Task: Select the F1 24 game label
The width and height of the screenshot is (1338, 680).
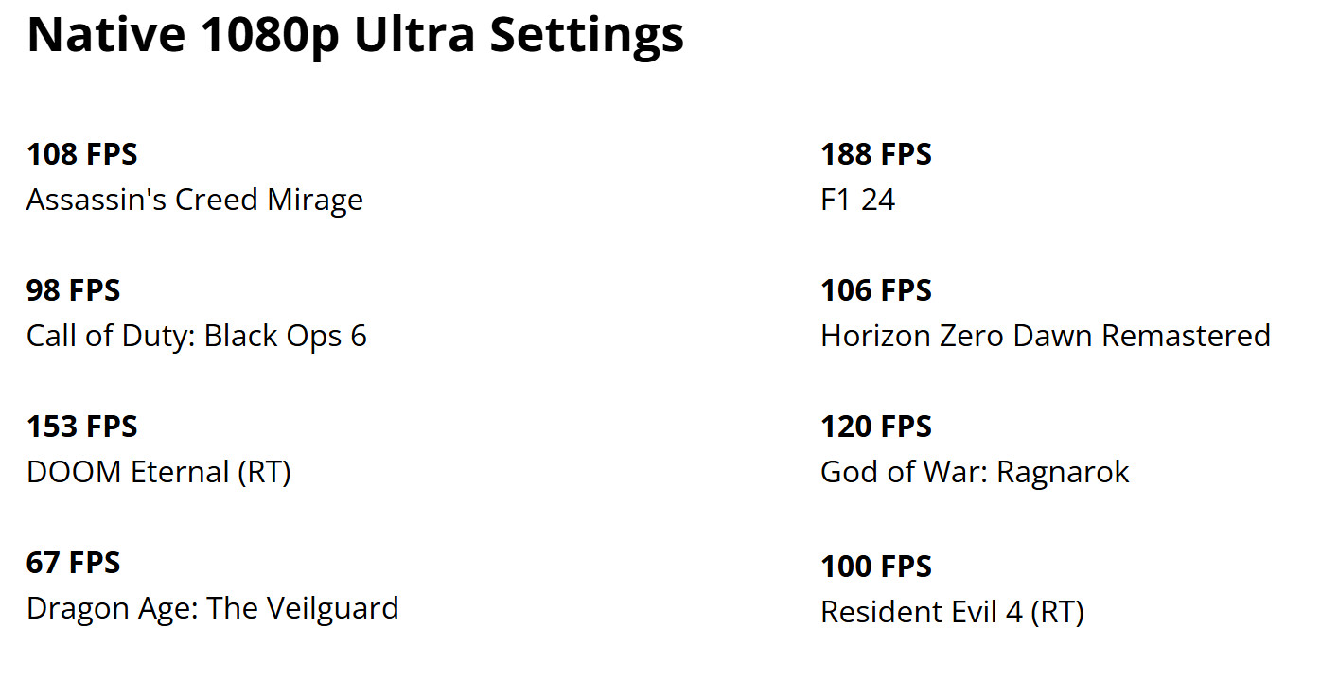Action: tap(858, 200)
